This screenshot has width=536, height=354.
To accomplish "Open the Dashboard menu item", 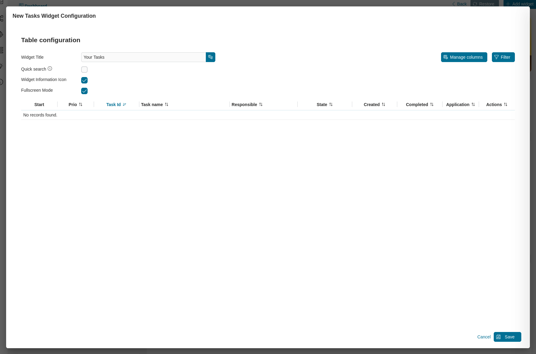I will pyautogui.click(x=33, y=6).
